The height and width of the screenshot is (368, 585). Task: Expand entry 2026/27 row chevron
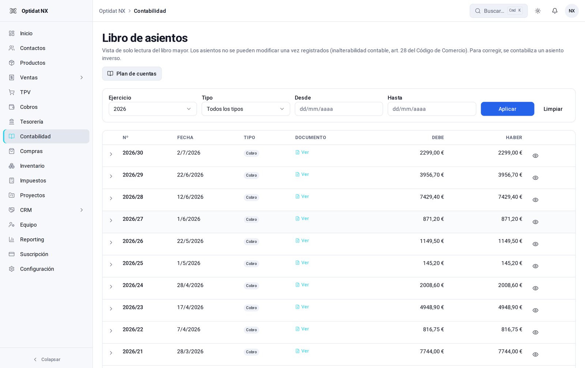pos(111,220)
